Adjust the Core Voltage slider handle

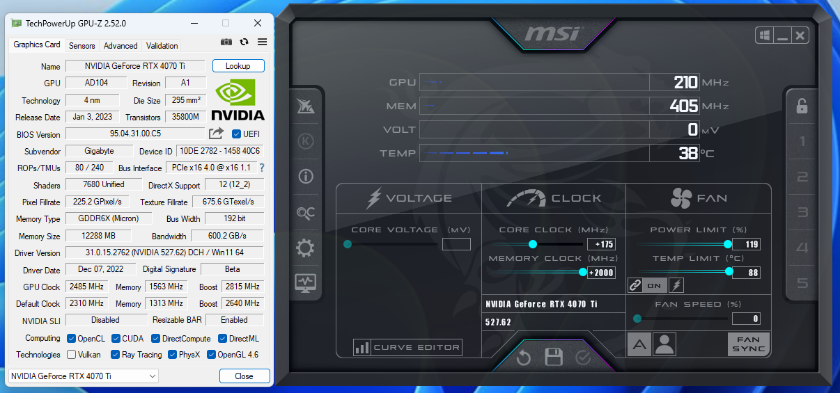(x=348, y=244)
